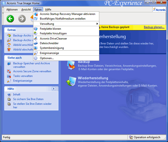Viewport: 168px width, 142px height.
Task: Click the So sichern Sie Ihre Daten icon
Action: pos(9,99)
